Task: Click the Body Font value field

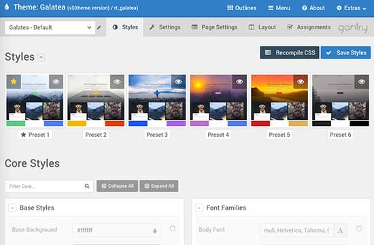Action: pos(296,230)
